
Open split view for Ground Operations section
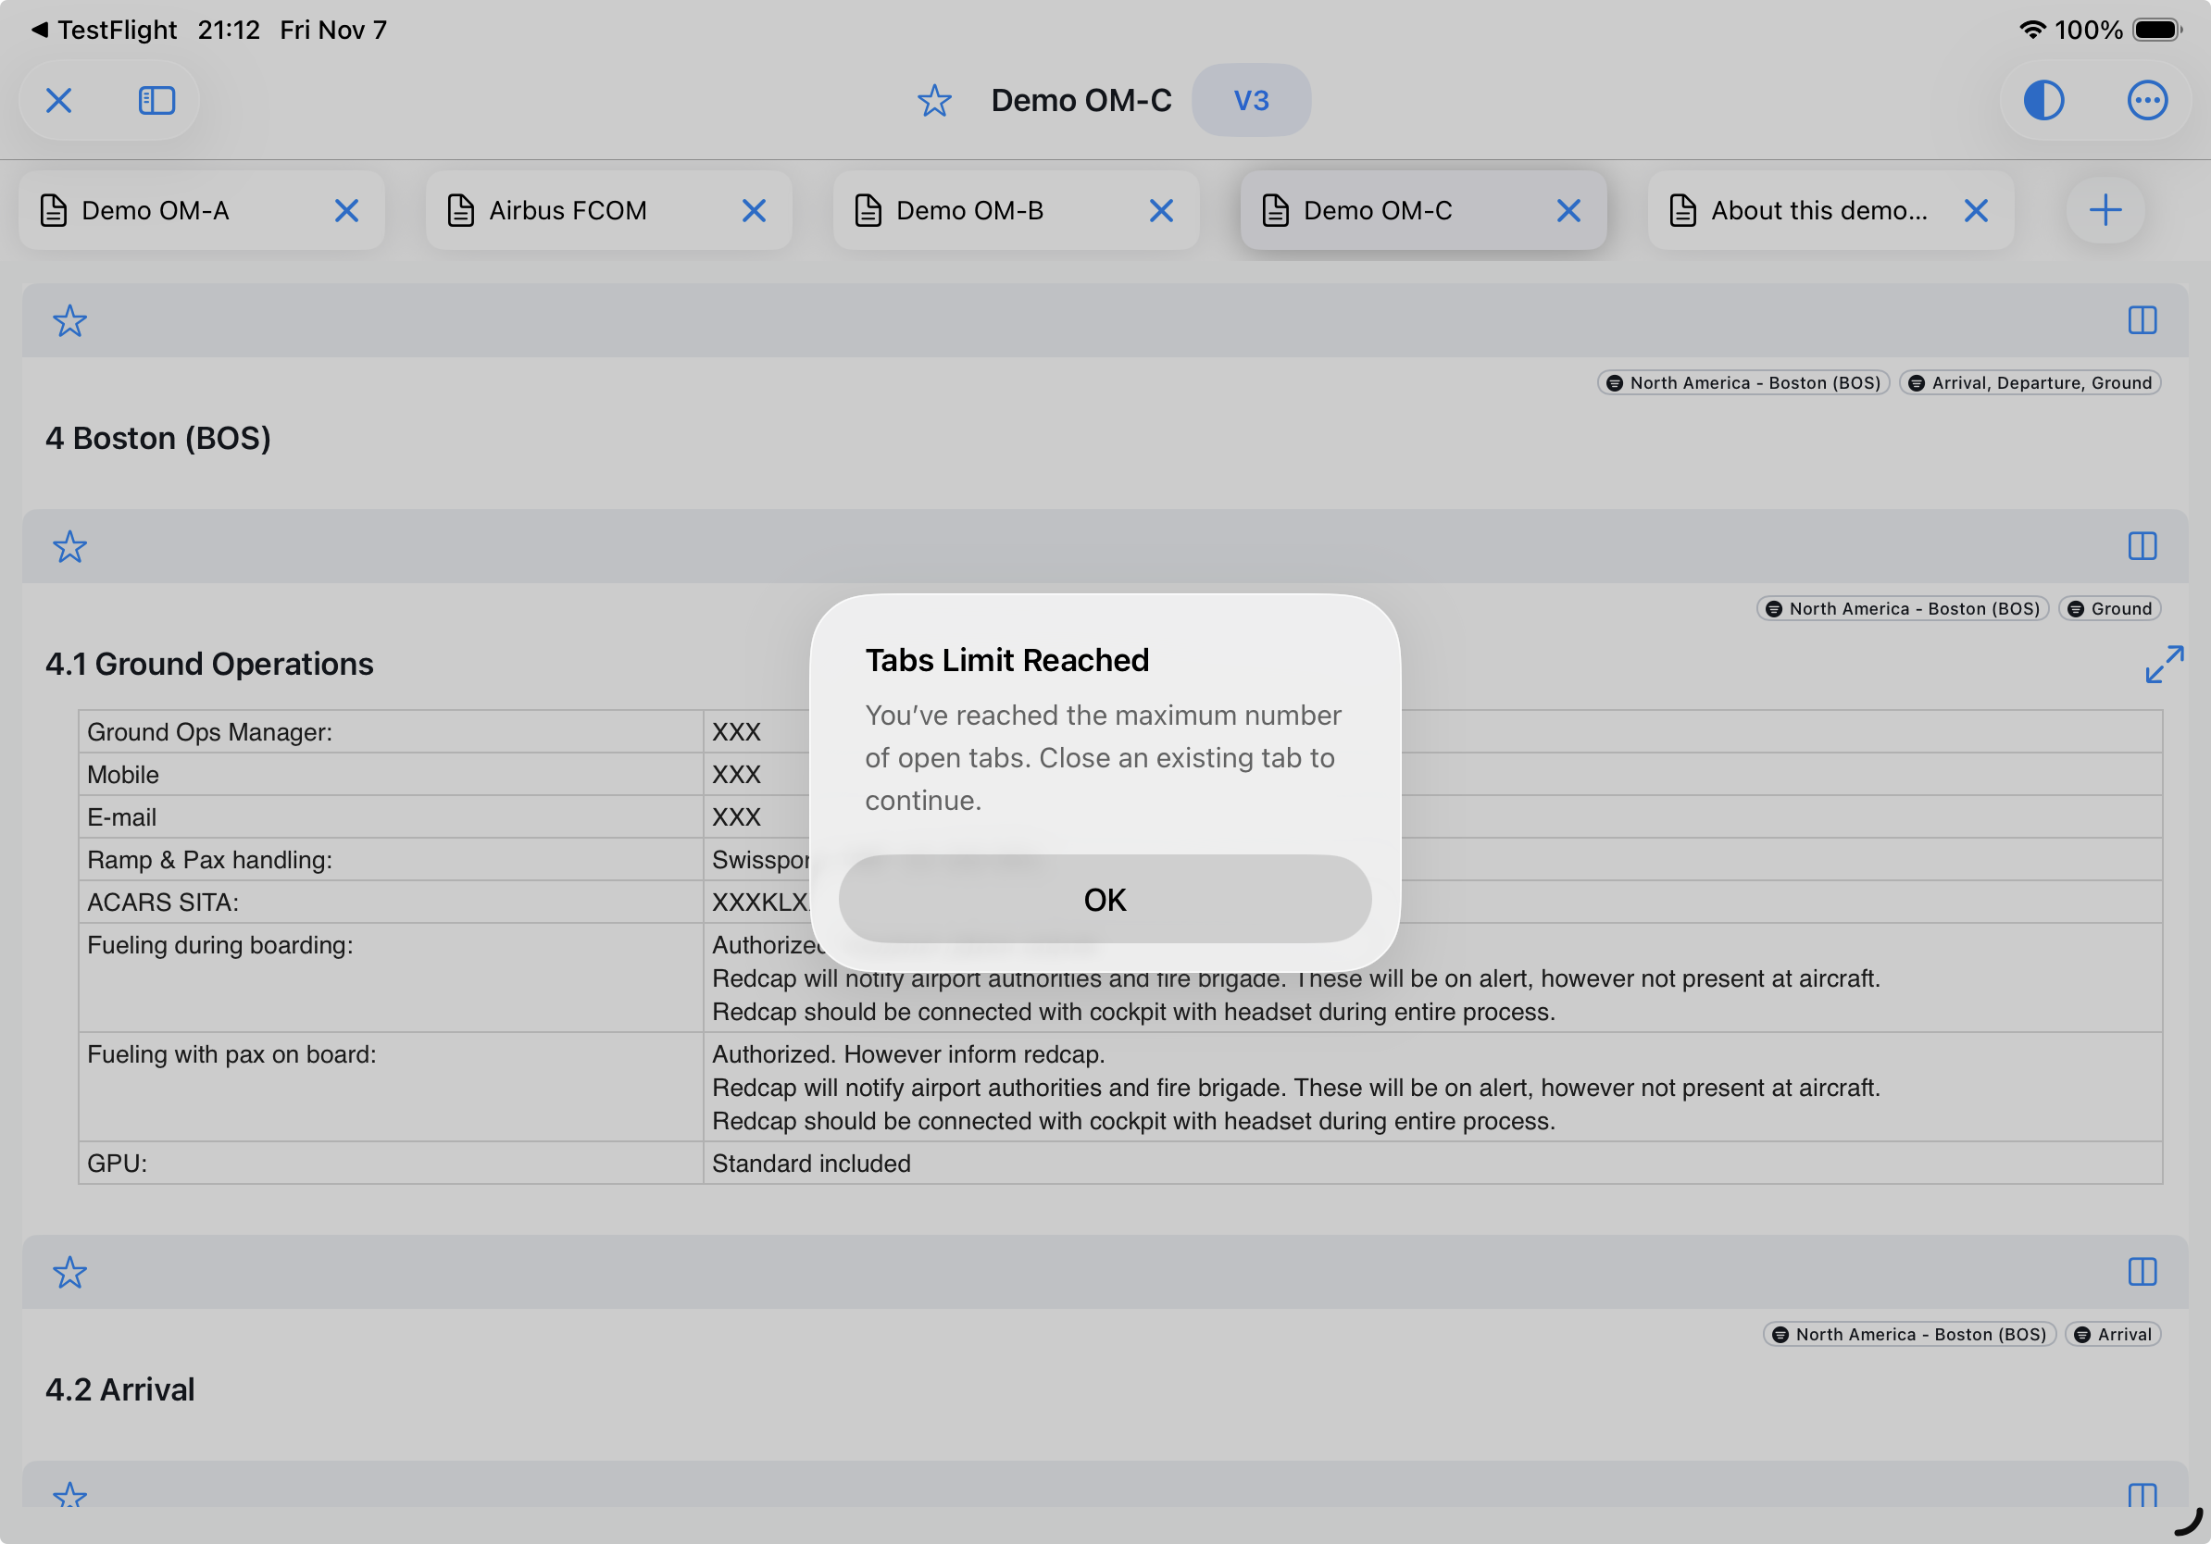(2142, 547)
